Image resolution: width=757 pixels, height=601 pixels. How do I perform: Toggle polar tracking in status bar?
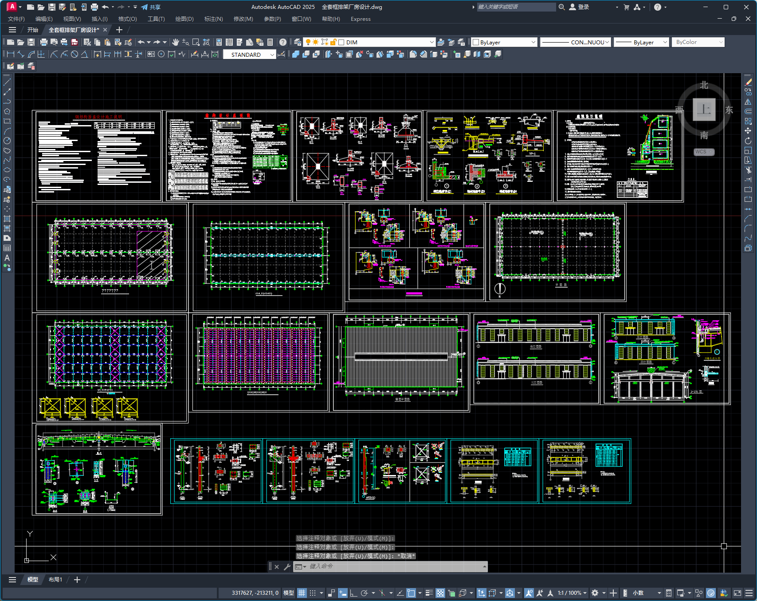point(365,593)
